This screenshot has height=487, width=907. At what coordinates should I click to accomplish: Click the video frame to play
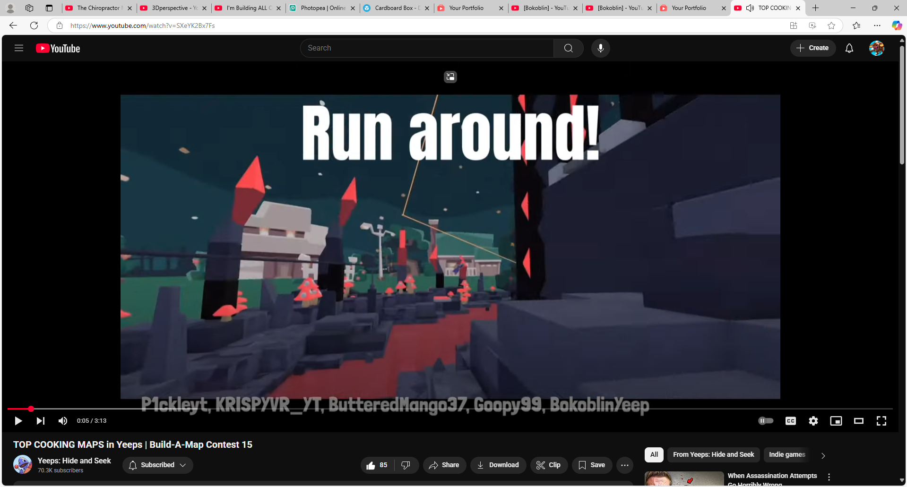(450, 247)
